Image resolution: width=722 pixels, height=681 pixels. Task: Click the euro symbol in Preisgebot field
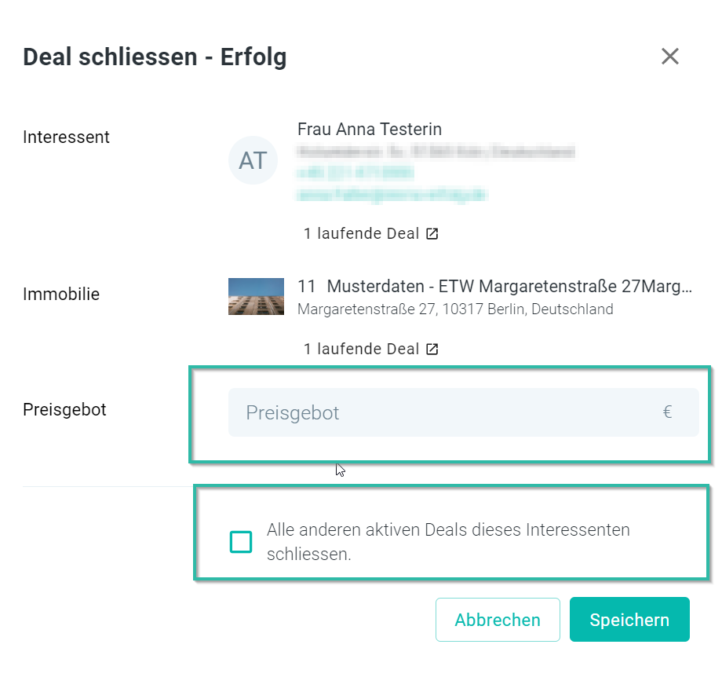tap(667, 412)
